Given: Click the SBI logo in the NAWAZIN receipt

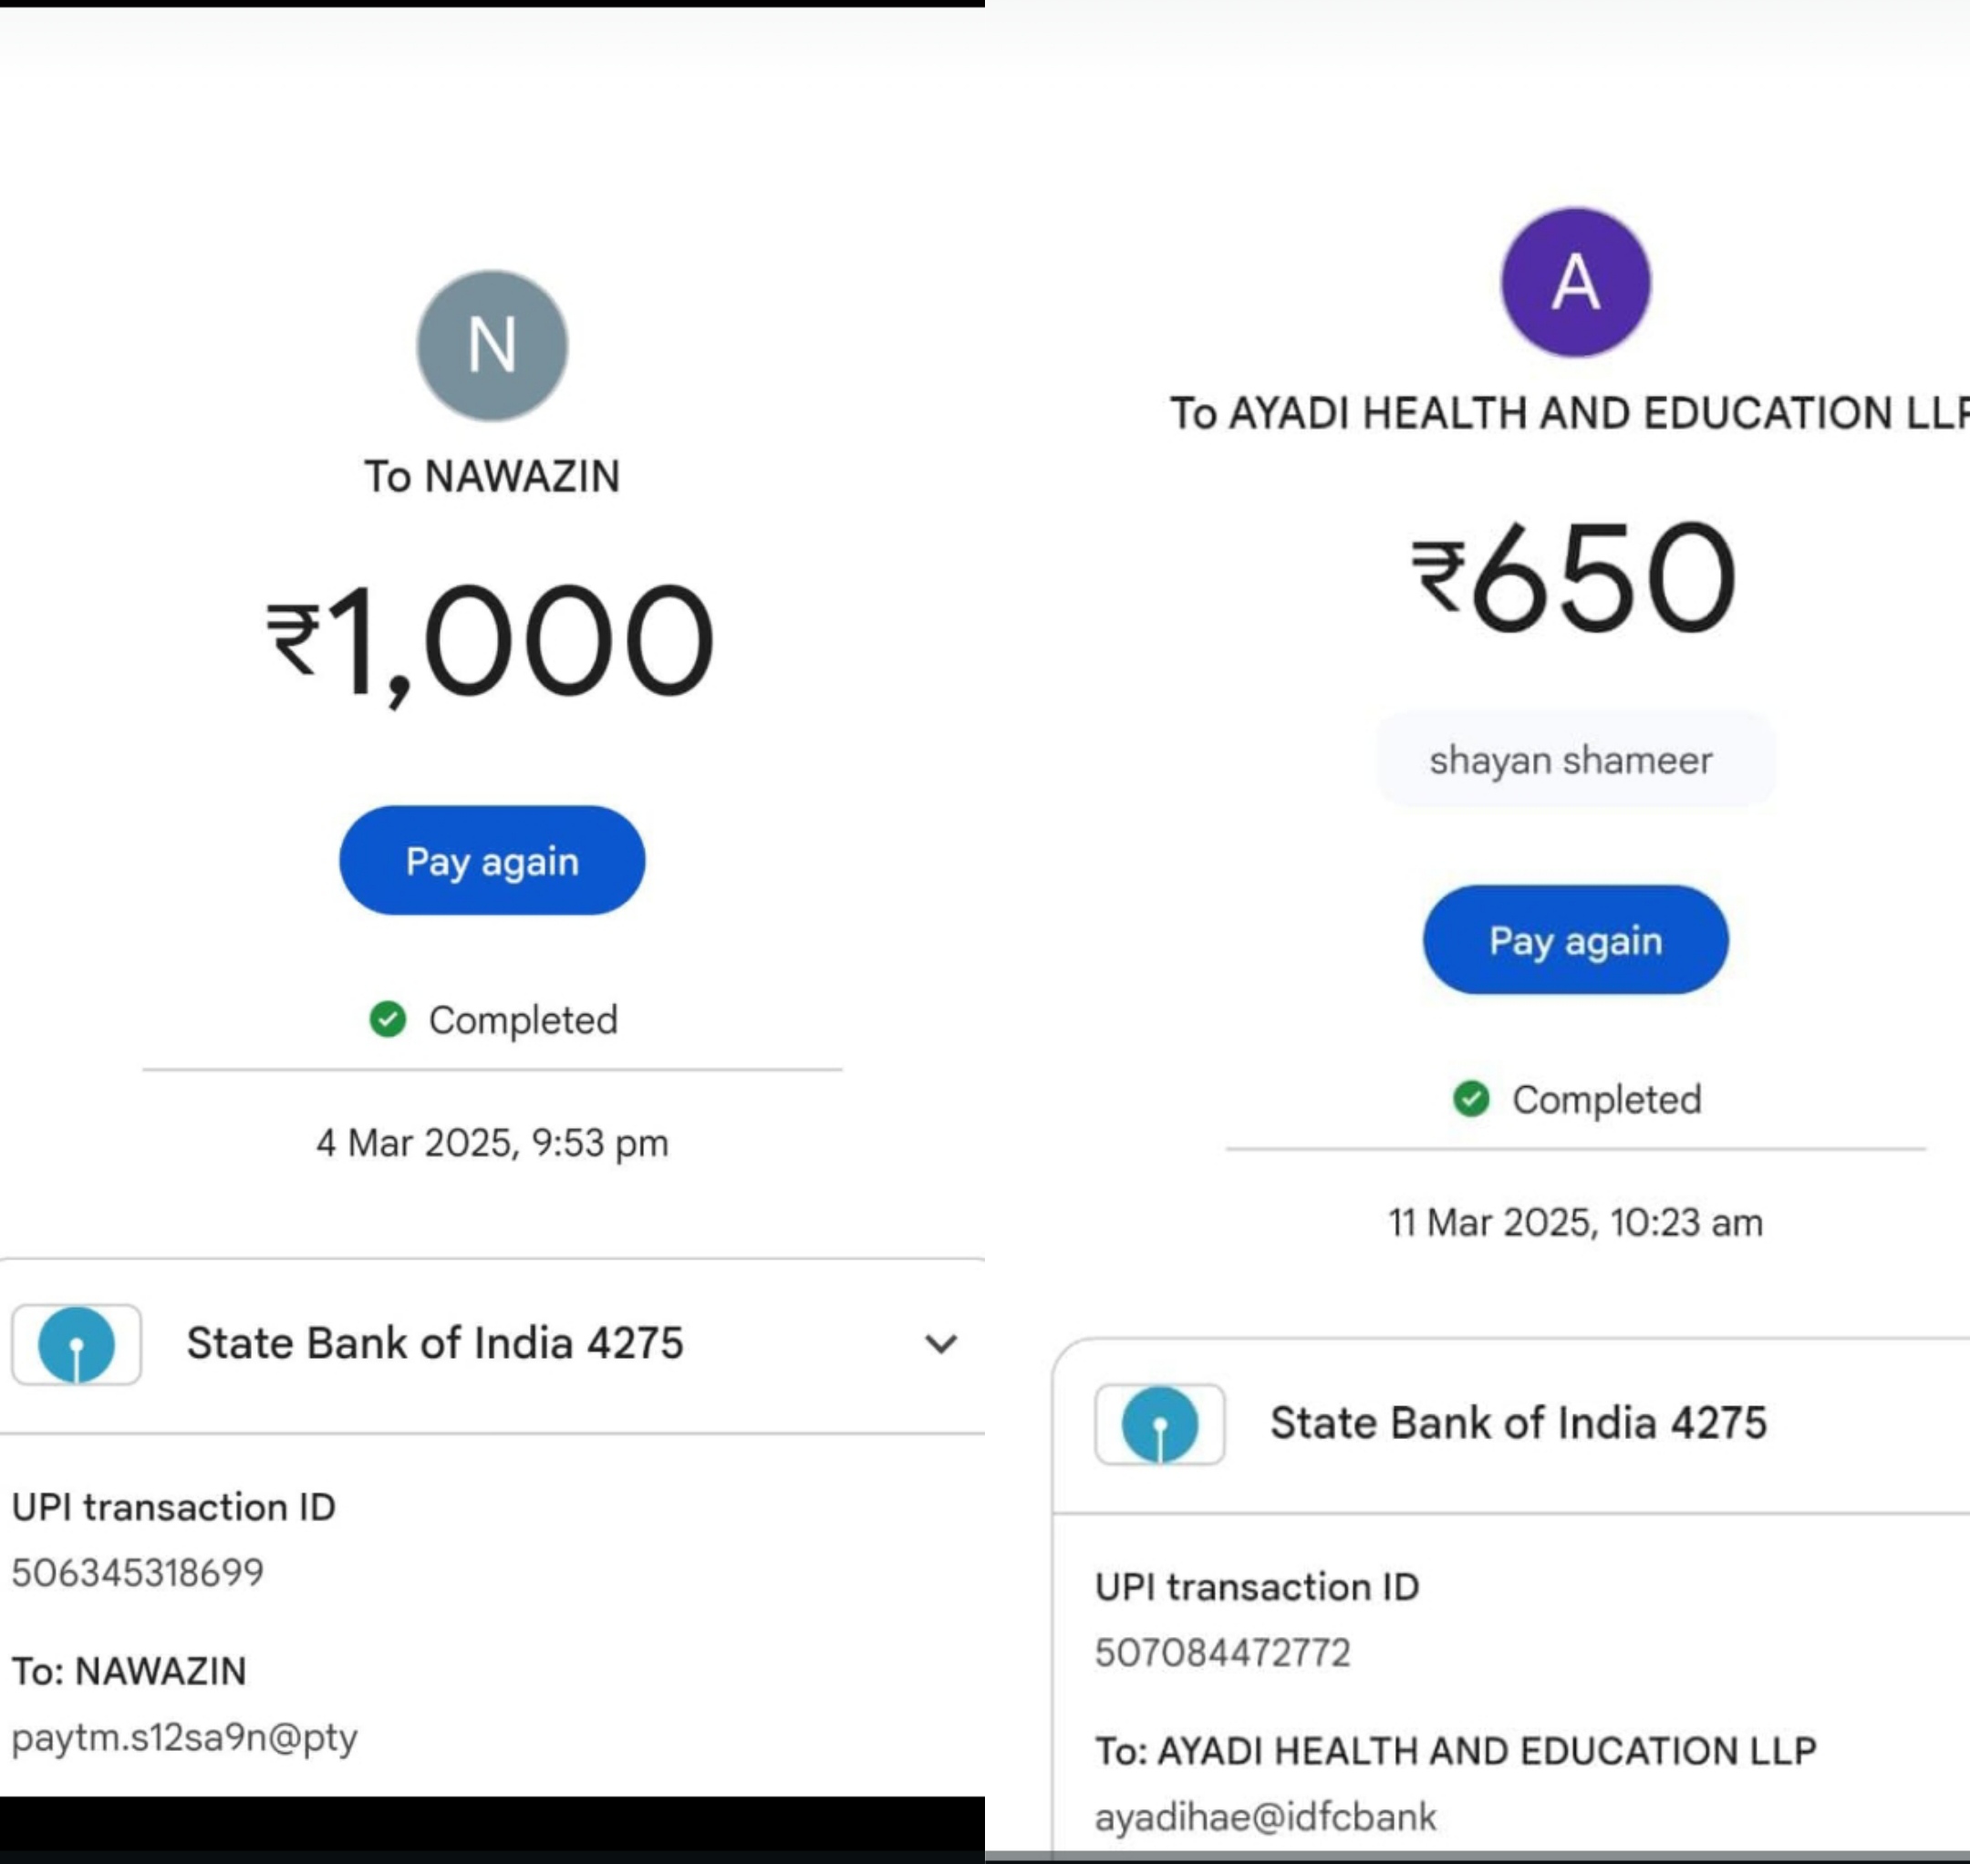Looking at the screenshot, I should click(77, 1344).
